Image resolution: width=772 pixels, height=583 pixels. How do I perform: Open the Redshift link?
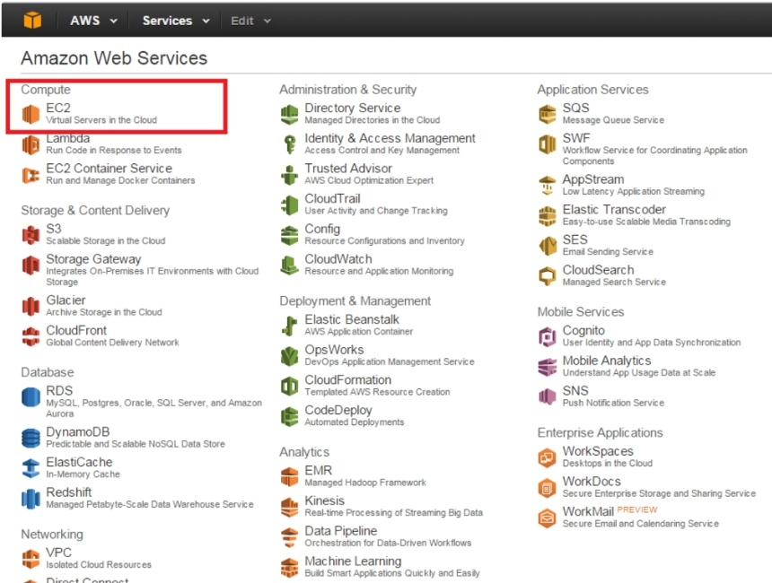pos(69,492)
